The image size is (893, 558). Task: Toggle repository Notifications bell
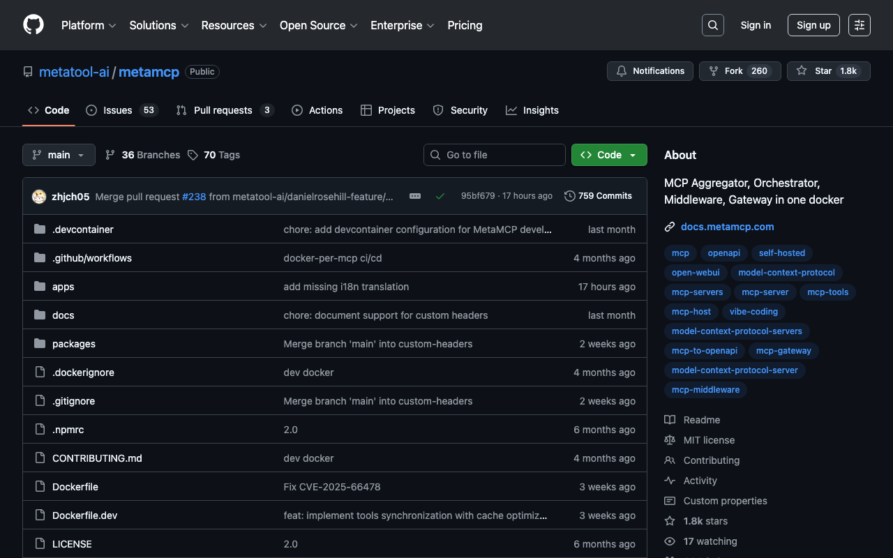[x=650, y=71]
